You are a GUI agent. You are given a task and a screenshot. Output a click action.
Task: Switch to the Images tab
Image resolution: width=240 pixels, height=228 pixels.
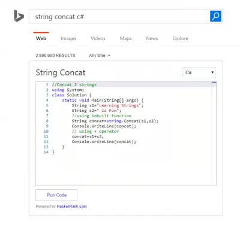(x=68, y=38)
